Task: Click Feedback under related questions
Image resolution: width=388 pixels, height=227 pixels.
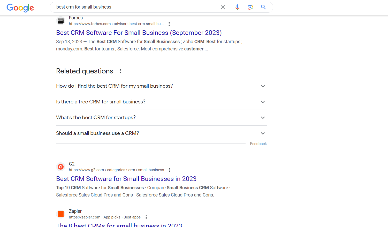Action: (258, 144)
